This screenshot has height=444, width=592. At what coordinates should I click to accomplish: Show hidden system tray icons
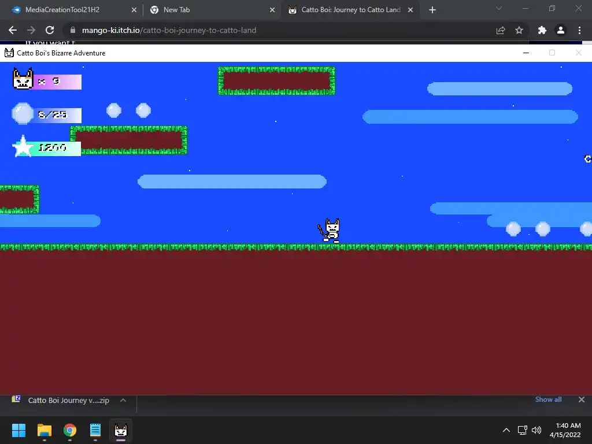pyautogui.click(x=506, y=430)
